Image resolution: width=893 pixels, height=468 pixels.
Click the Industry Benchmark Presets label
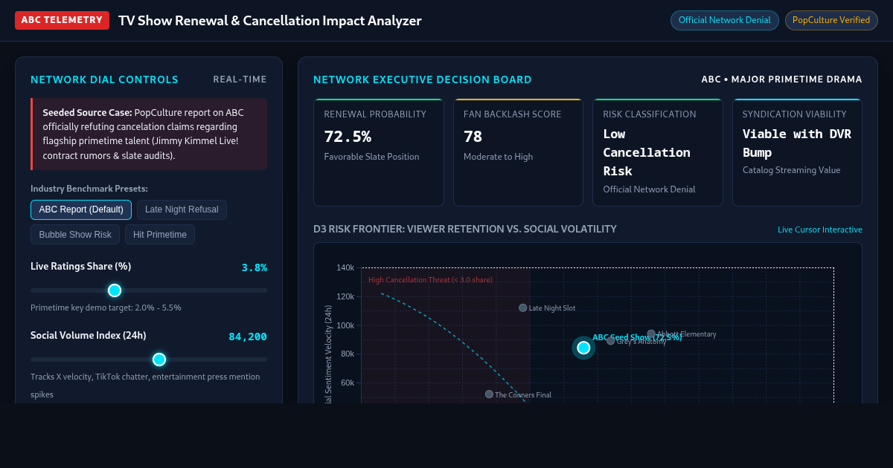(x=89, y=189)
